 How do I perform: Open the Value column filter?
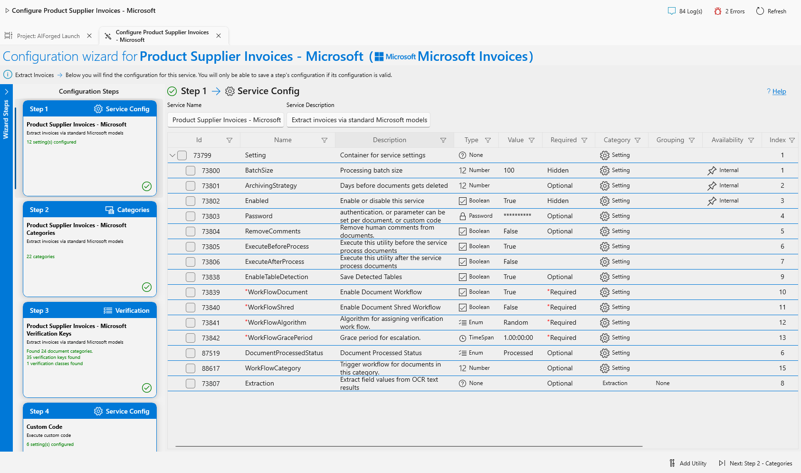coord(532,140)
